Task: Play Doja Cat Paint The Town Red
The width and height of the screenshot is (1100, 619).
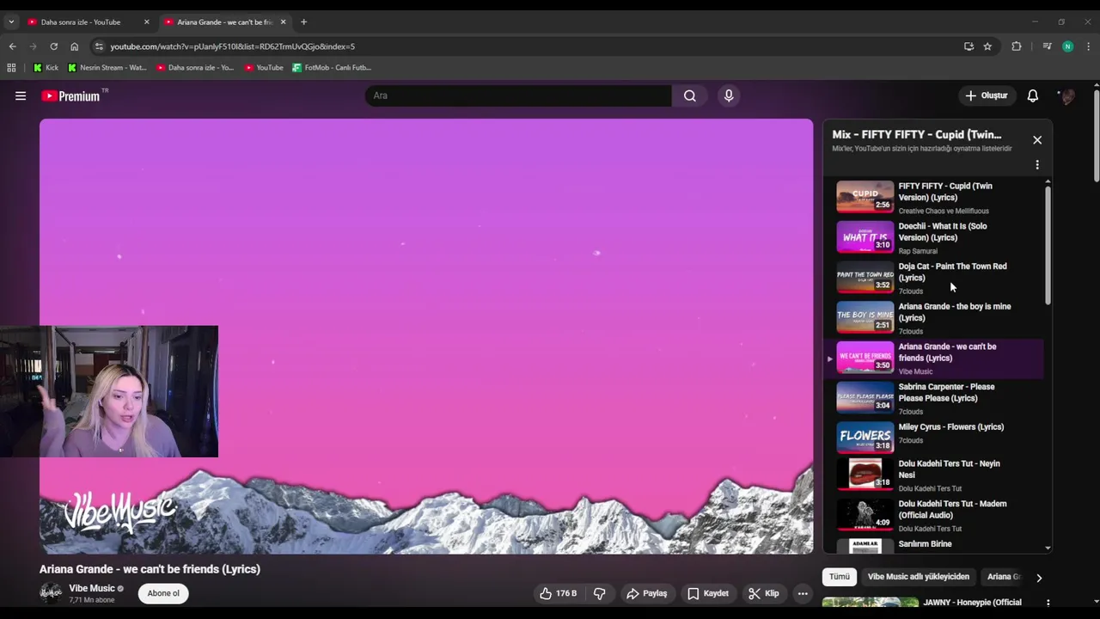Action: 934,278
